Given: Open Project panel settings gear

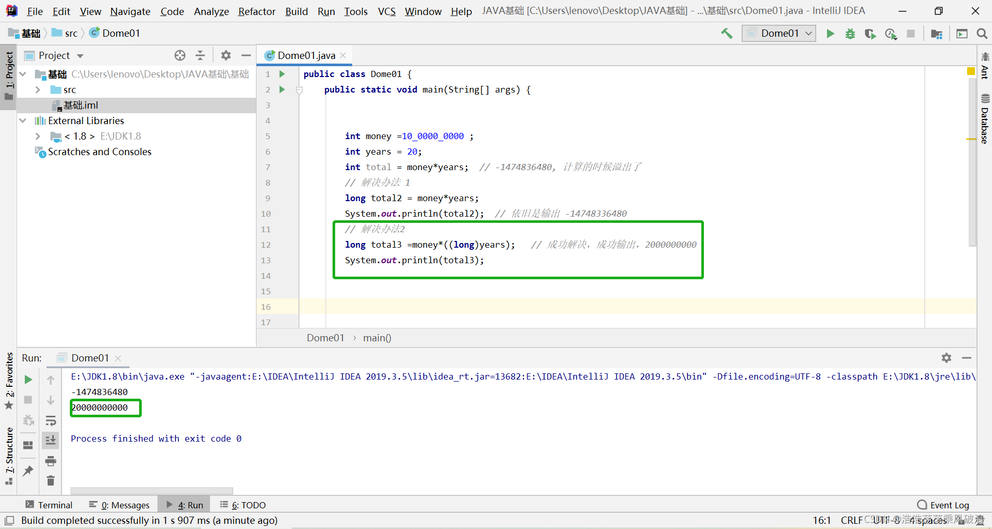Looking at the screenshot, I should [226, 55].
